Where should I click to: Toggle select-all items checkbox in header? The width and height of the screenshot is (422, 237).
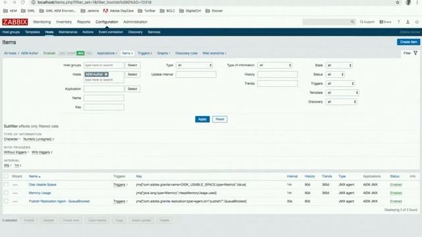6,176
